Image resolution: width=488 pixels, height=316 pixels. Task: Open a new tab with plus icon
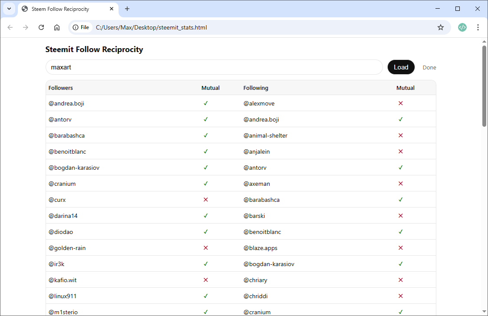pos(127,9)
